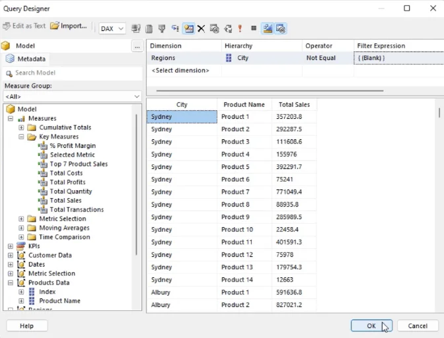Image resolution: width=444 pixels, height=338 pixels.
Task: Select the Total Quantity measure
Action: click(x=71, y=191)
